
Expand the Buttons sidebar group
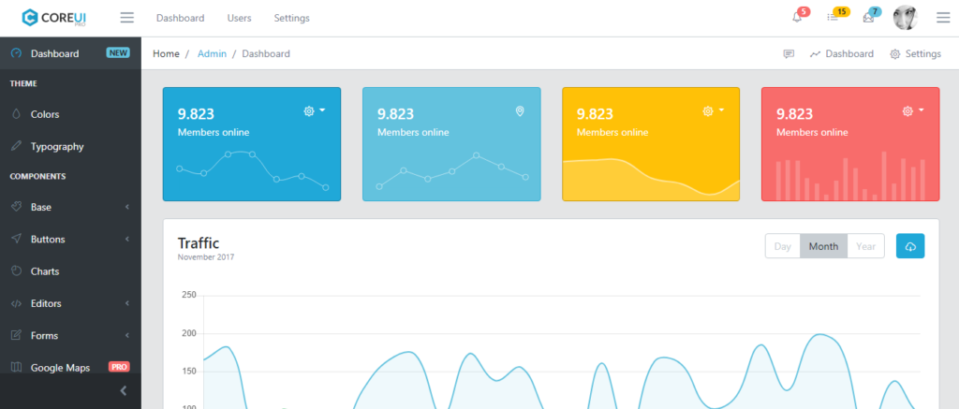70,239
